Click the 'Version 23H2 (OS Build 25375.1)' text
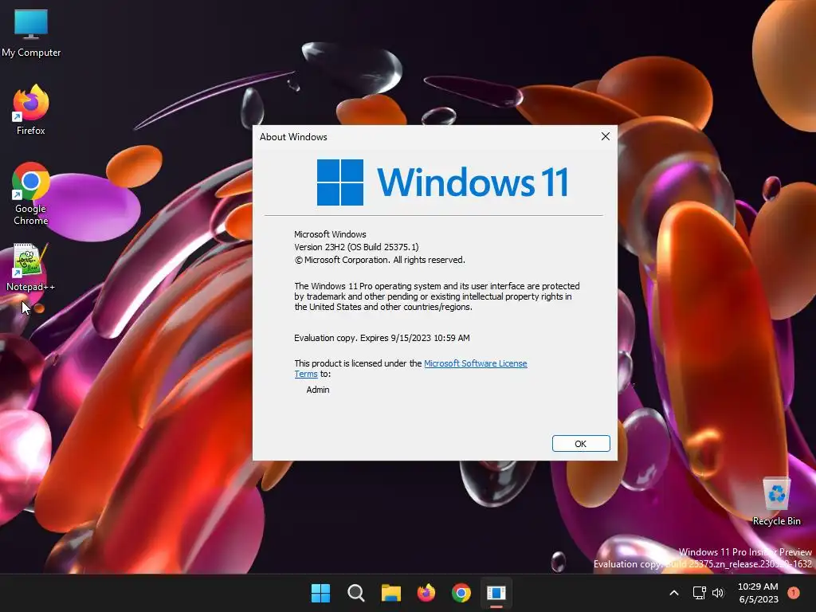Screen dimensions: 816x612 pyautogui.click(x=356, y=247)
